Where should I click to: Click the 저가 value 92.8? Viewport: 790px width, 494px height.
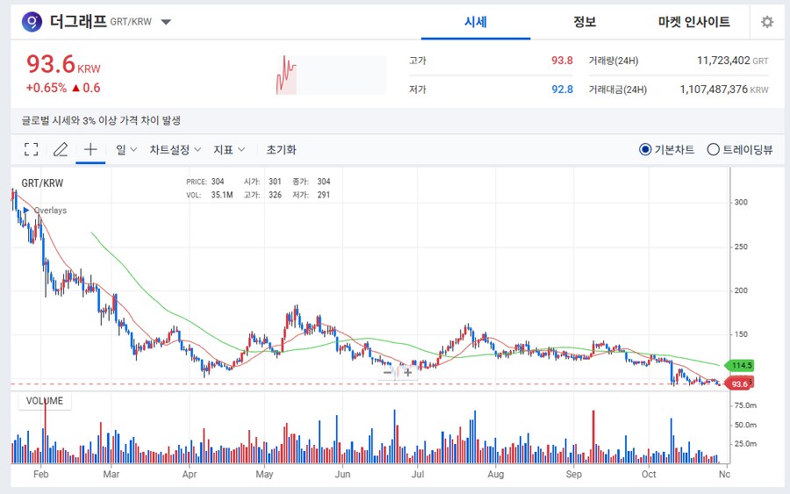(x=562, y=89)
